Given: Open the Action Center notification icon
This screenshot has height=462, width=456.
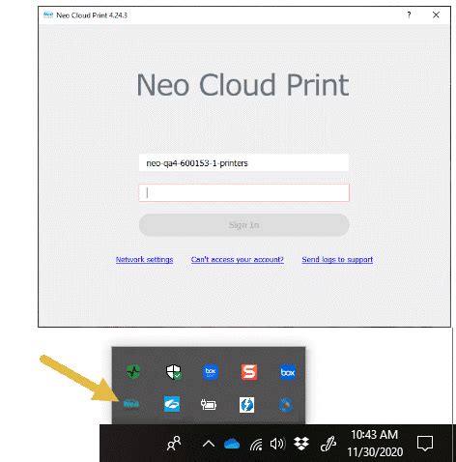Looking at the screenshot, I should [425, 444].
